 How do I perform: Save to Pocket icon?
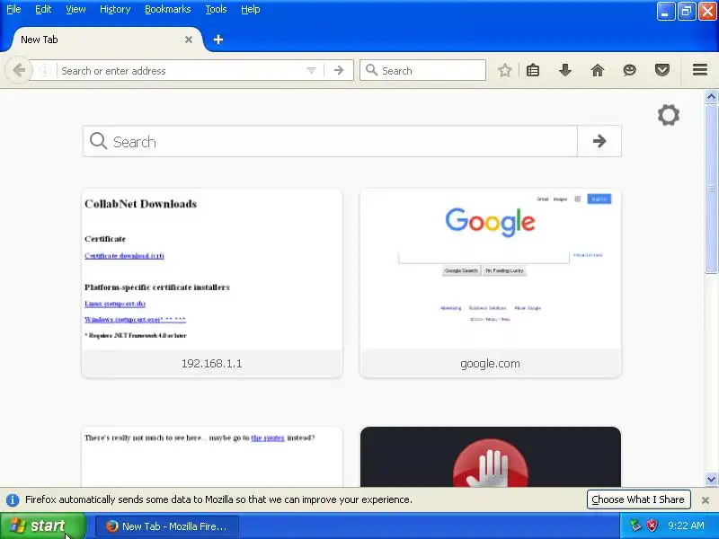click(662, 71)
